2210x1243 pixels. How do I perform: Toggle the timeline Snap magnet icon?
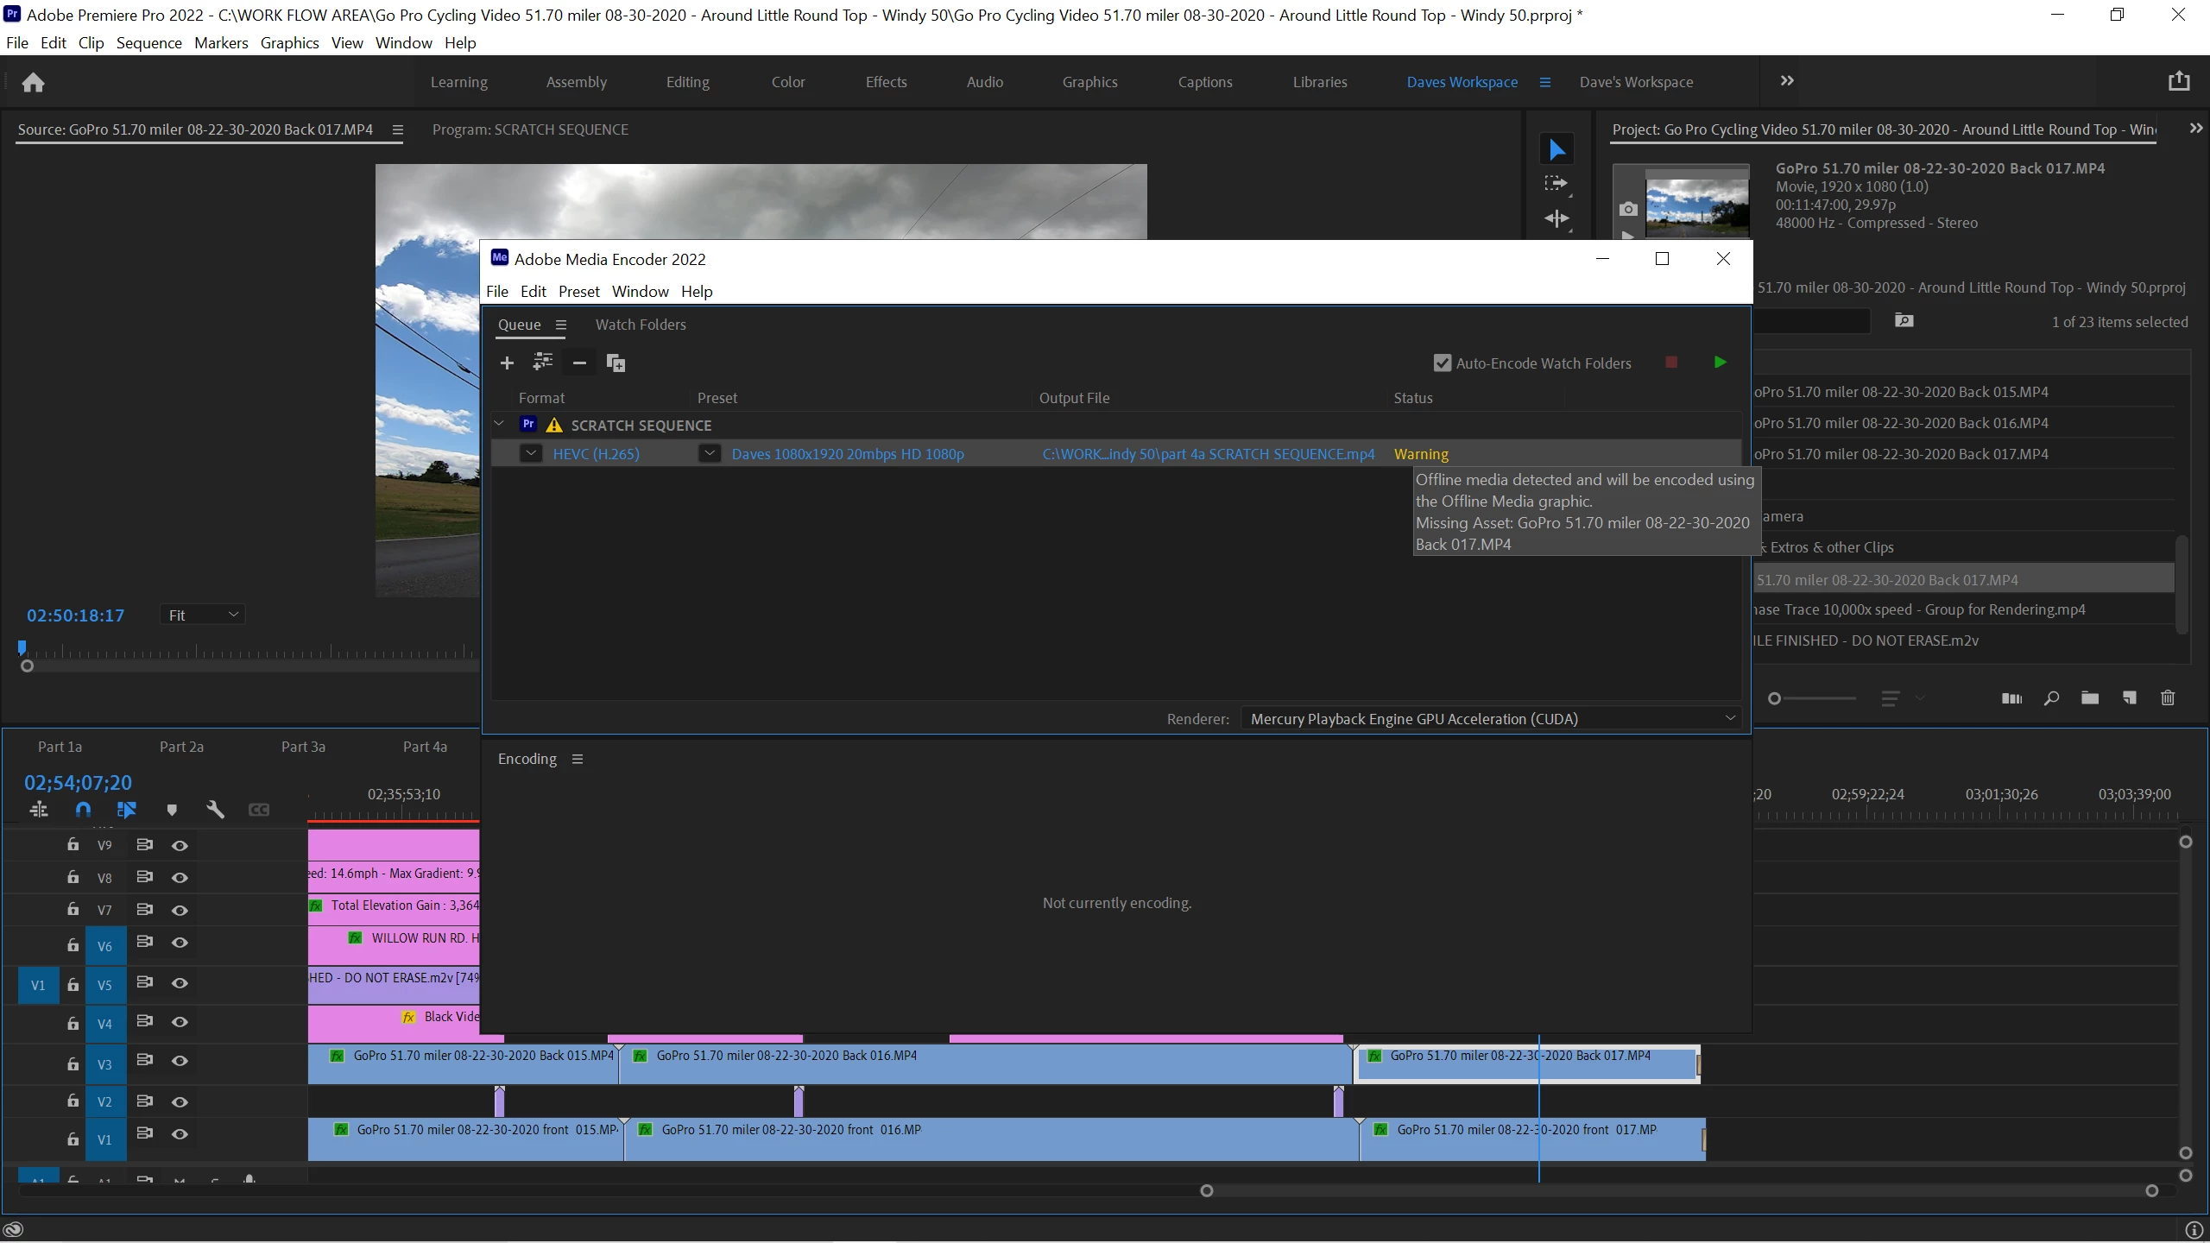83,810
